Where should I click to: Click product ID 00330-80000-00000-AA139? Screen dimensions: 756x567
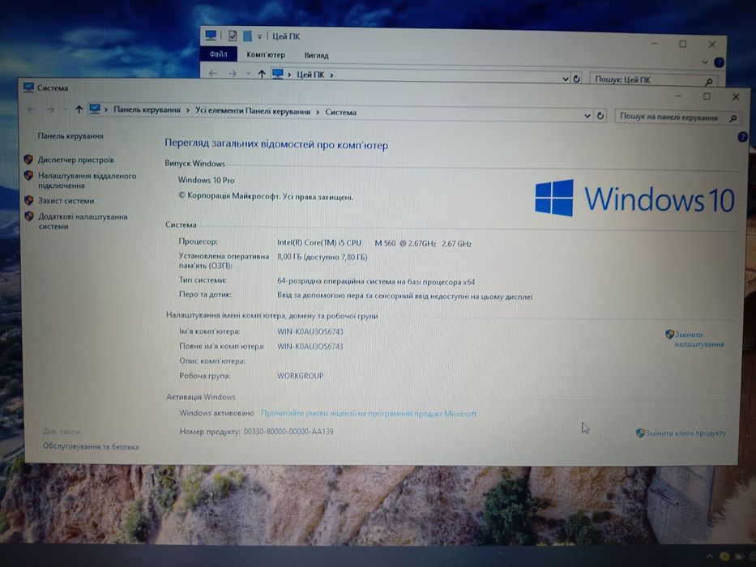coord(288,432)
